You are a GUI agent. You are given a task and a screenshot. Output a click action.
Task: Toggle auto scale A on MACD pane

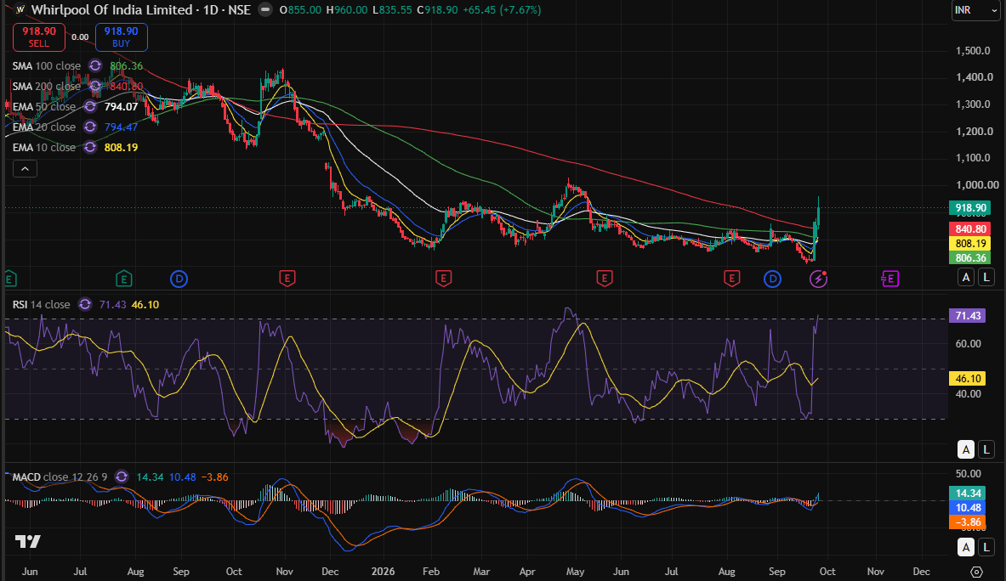coord(965,547)
